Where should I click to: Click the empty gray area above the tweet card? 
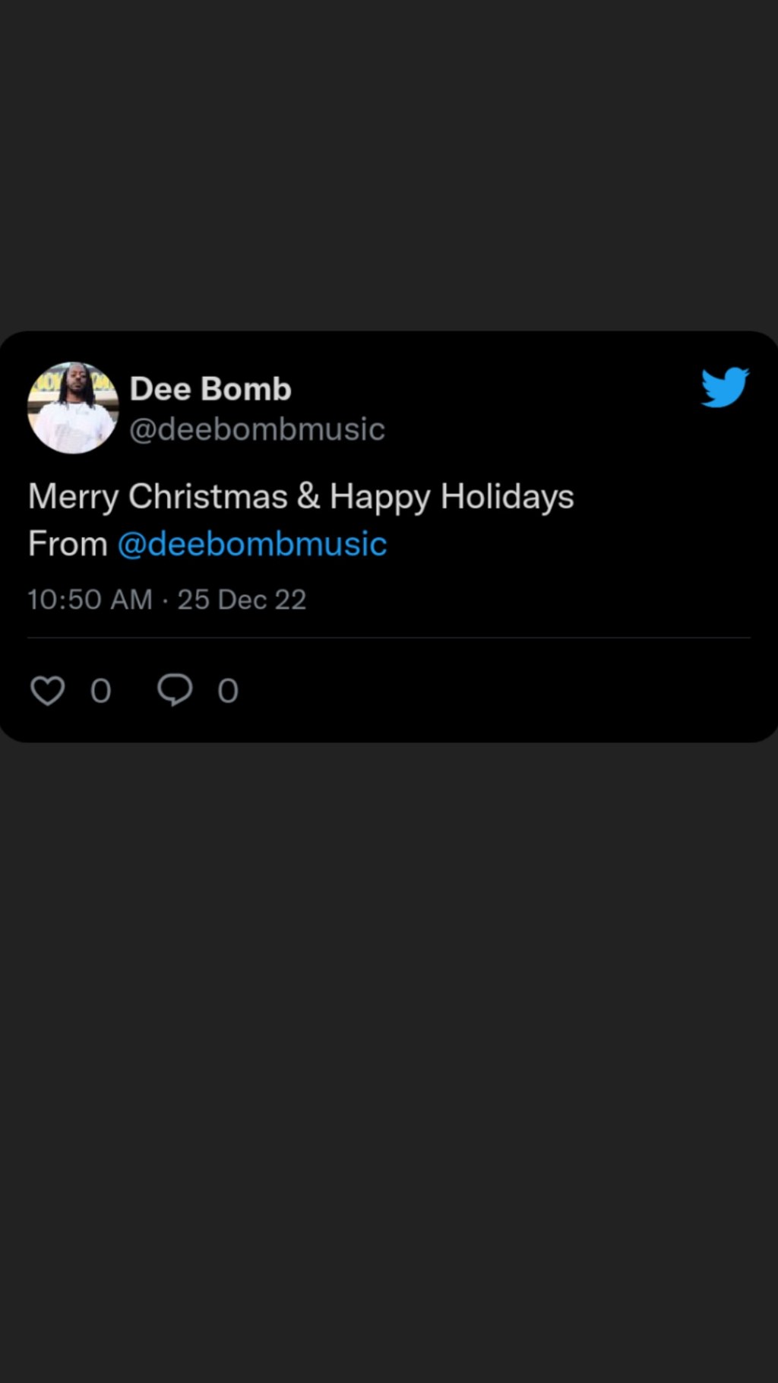pyautogui.click(x=389, y=167)
